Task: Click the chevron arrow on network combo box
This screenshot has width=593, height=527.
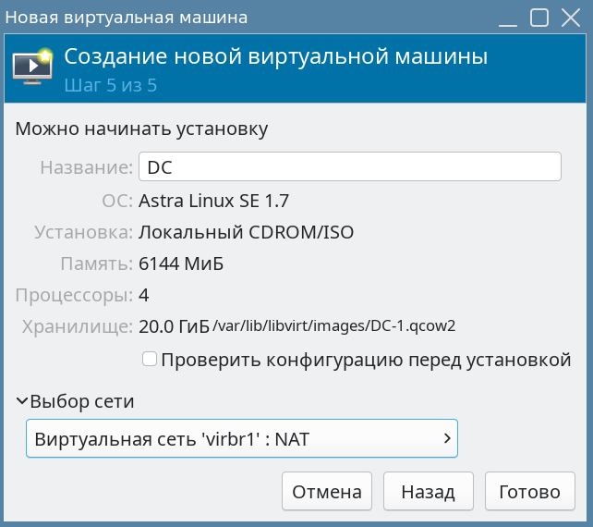Action: click(x=447, y=439)
